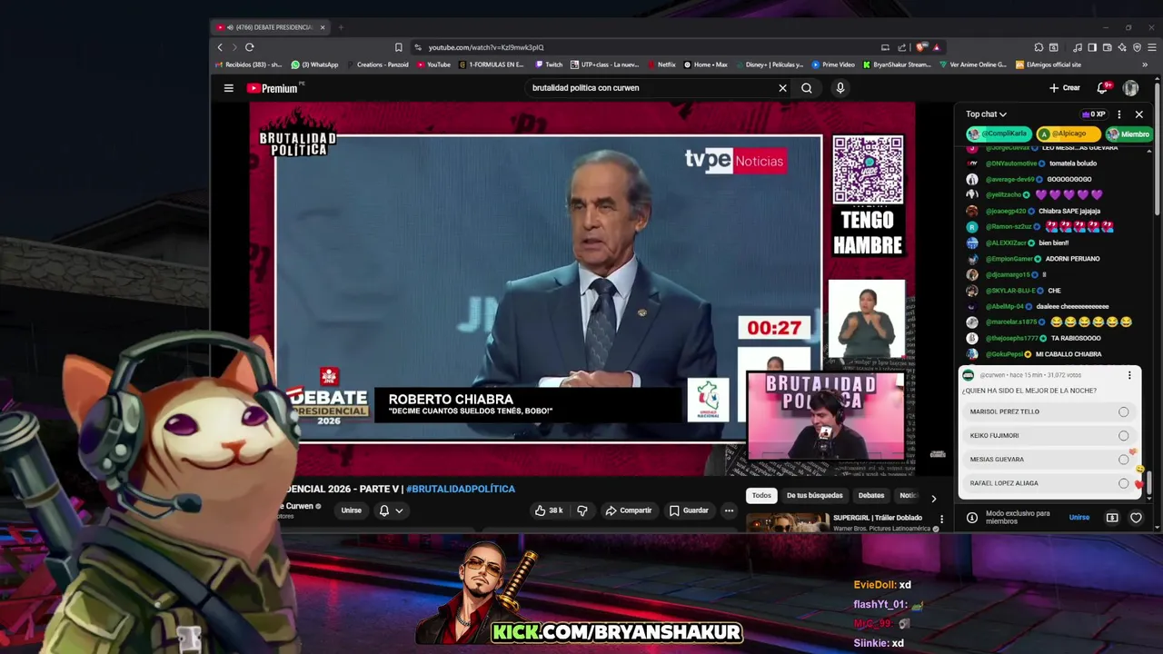
Task: Open the Crear upload button
Action: pyautogui.click(x=1064, y=88)
